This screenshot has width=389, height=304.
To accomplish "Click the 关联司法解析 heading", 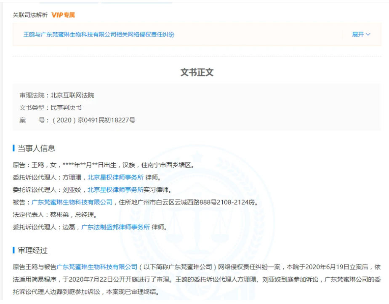I will tap(30, 15).
